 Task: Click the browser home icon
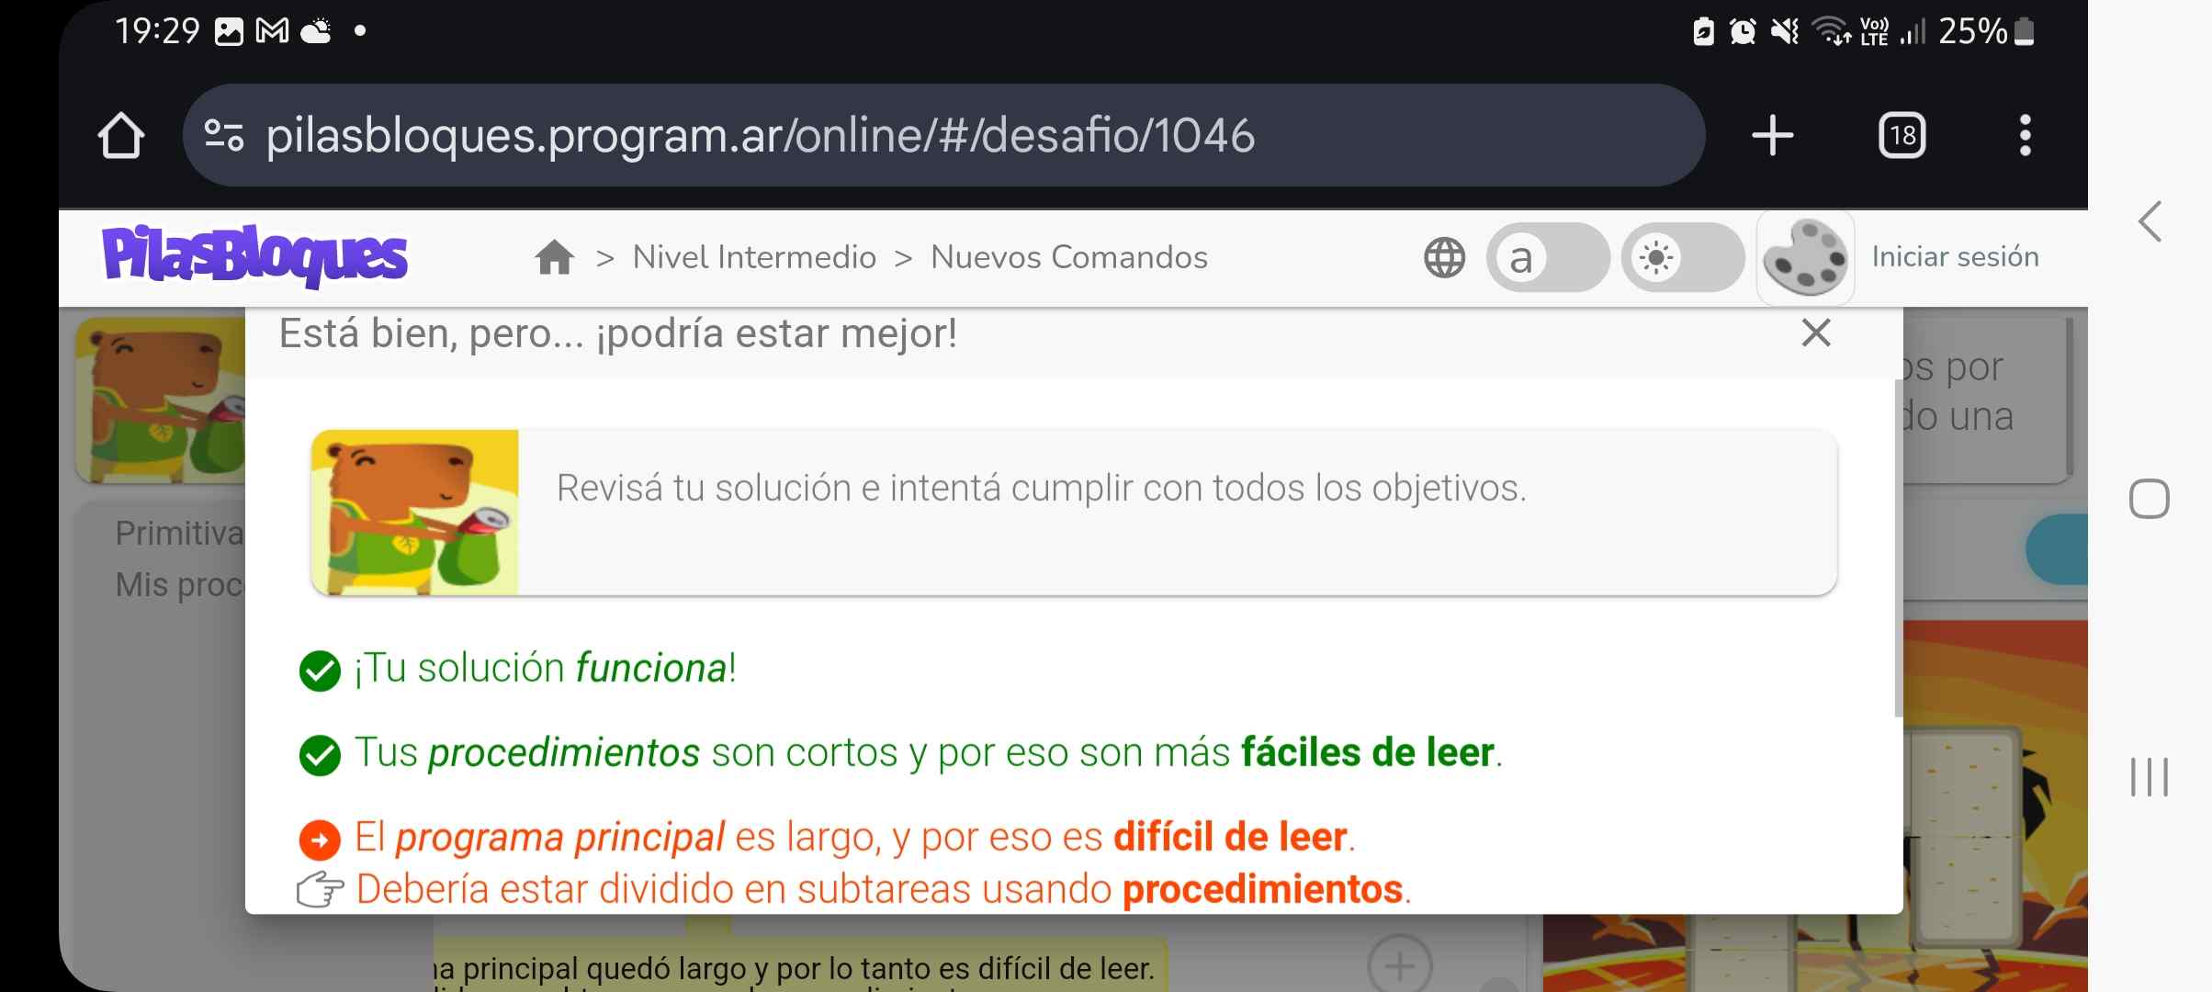(x=120, y=136)
